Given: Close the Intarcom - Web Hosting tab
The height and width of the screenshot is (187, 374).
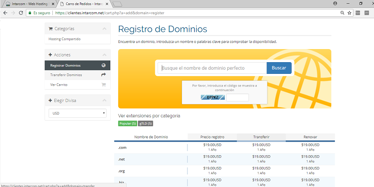Looking at the screenshot, I should click(53, 4).
